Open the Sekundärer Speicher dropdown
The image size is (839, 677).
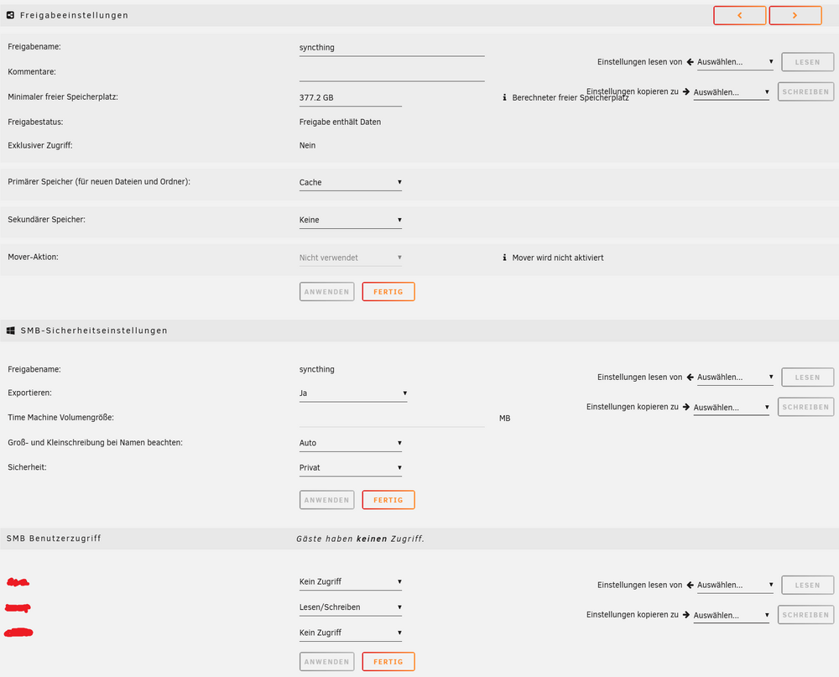(351, 220)
